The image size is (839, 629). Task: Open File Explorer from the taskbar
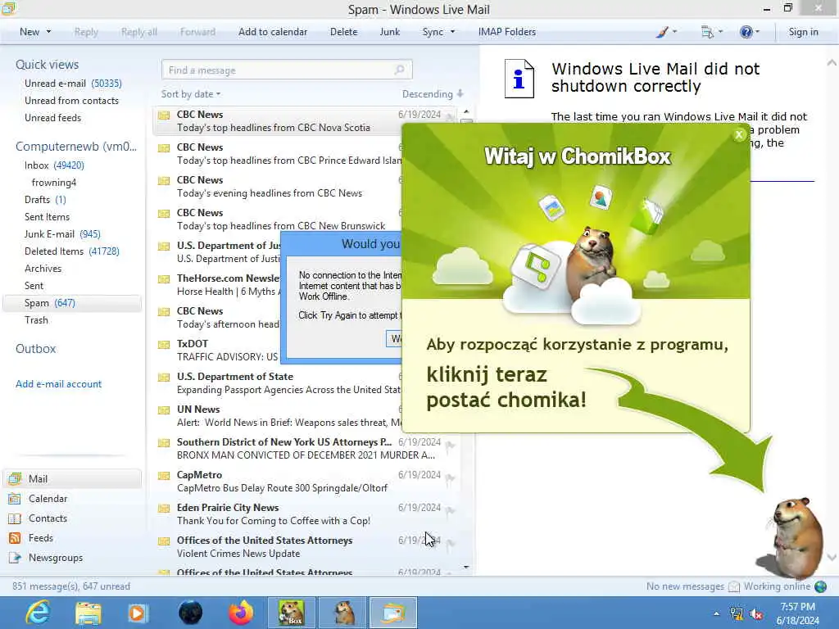[x=88, y=613]
